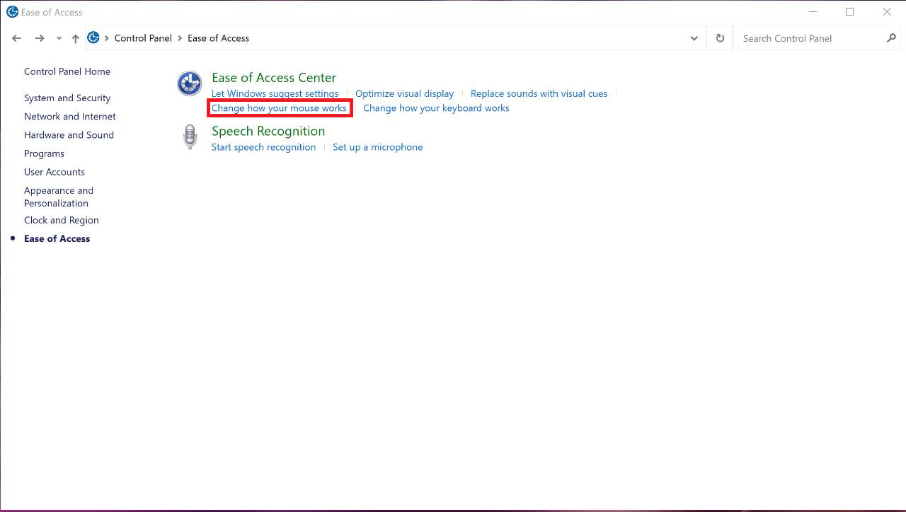Image resolution: width=906 pixels, height=512 pixels.
Task: Click the Search Control Panel field
Action: pyautogui.click(x=807, y=38)
